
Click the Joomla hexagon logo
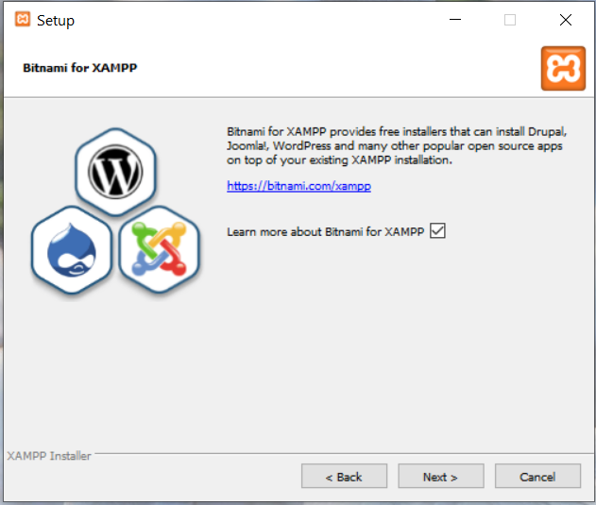pos(160,249)
